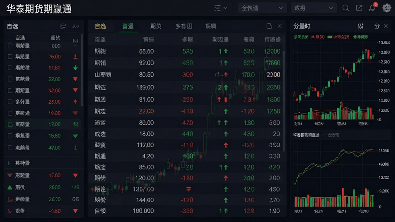
Task: Click the green-red legend swatch above chart
Action: point(330,37)
